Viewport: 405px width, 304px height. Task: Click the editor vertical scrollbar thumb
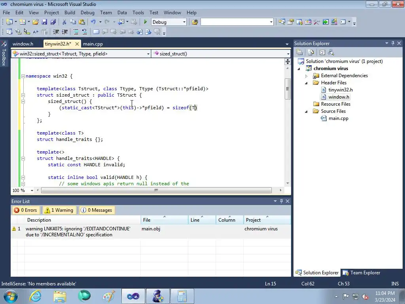(288, 89)
